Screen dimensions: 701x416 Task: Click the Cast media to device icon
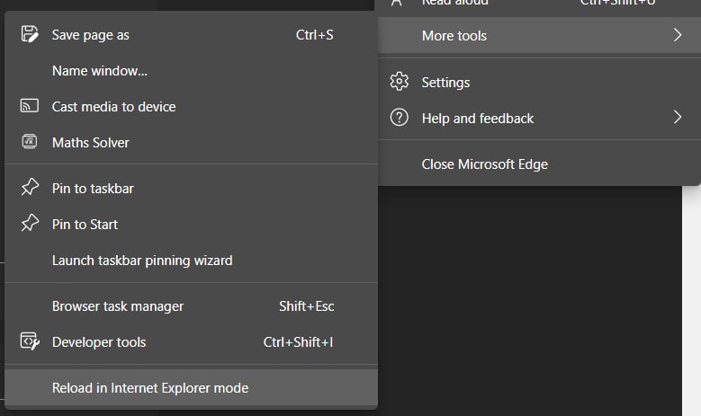(x=30, y=106)
